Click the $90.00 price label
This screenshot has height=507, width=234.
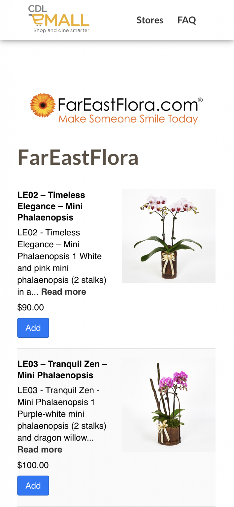tap(31, 308)
